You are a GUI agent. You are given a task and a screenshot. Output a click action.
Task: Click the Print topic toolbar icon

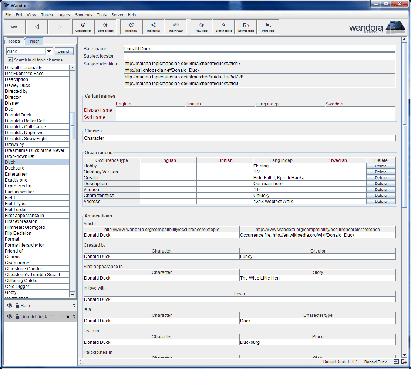click(268, 27)
